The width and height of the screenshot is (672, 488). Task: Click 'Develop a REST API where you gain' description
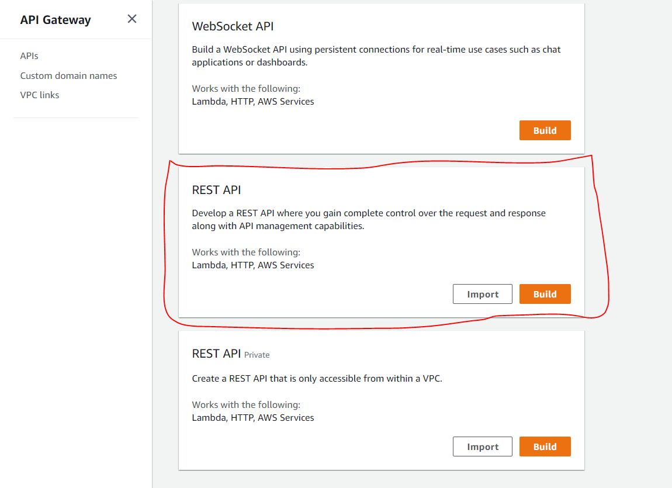369,219
